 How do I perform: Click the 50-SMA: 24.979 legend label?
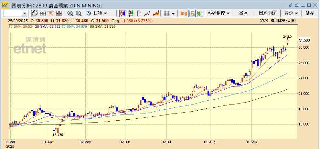(74, 27)
